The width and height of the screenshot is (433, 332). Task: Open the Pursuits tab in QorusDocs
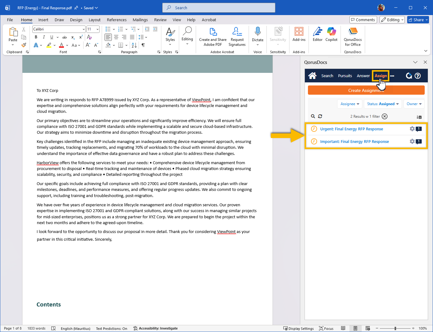coord(345,76)
